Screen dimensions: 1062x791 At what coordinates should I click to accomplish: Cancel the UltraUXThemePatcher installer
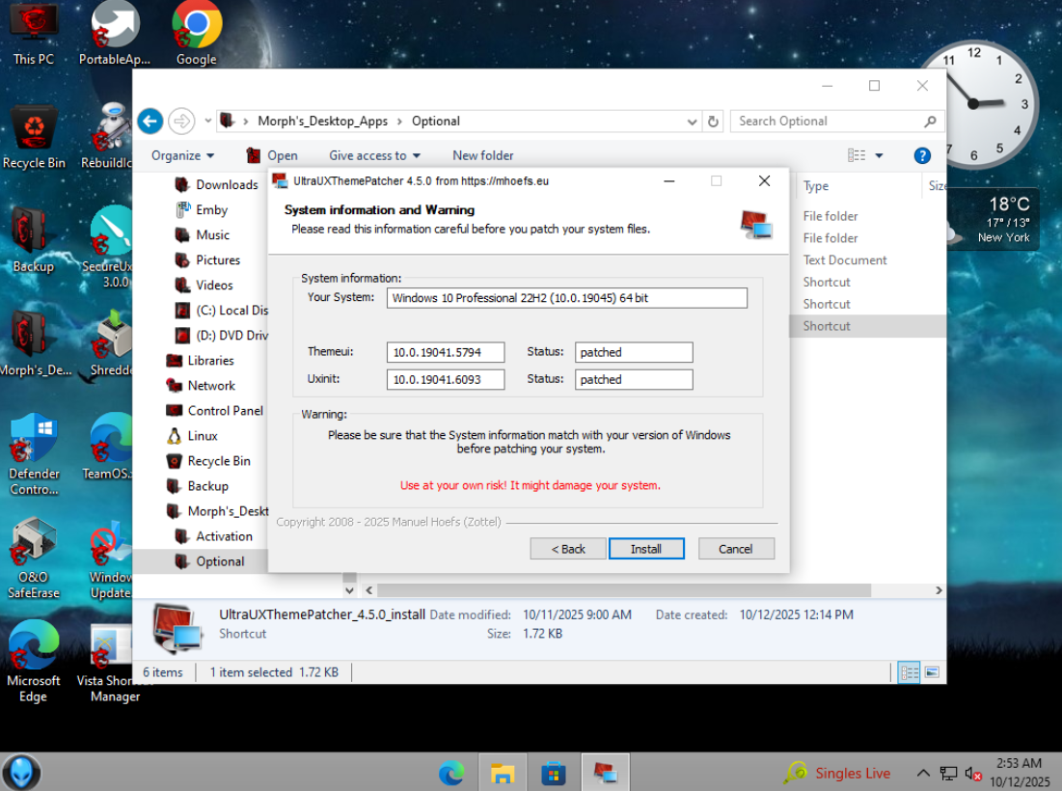click(736, 549)
